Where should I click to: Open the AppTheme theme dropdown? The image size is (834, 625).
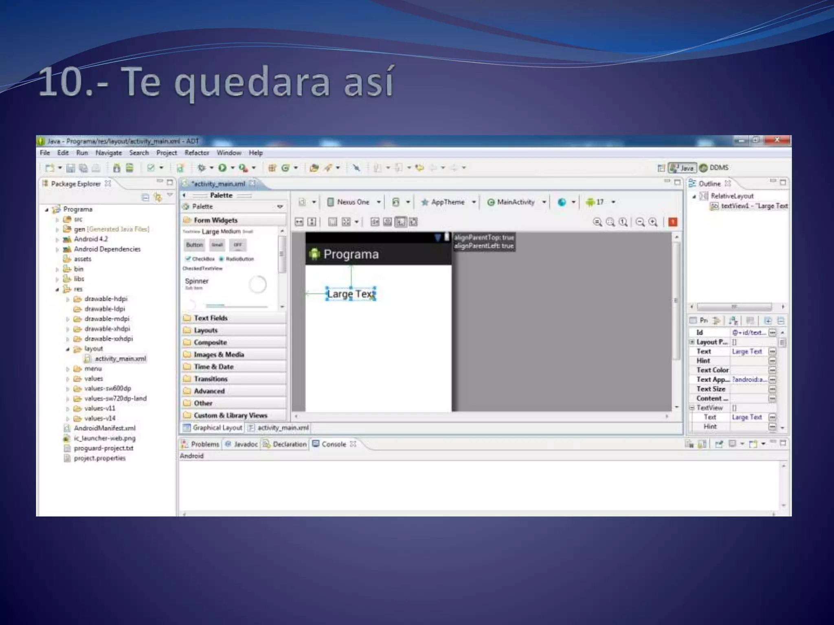448,202
